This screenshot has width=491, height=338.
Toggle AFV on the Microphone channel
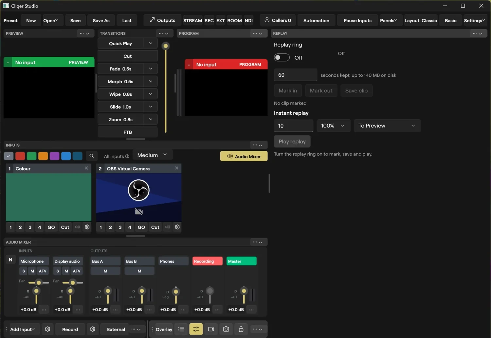pyautogui.click(x=43, y=271)
